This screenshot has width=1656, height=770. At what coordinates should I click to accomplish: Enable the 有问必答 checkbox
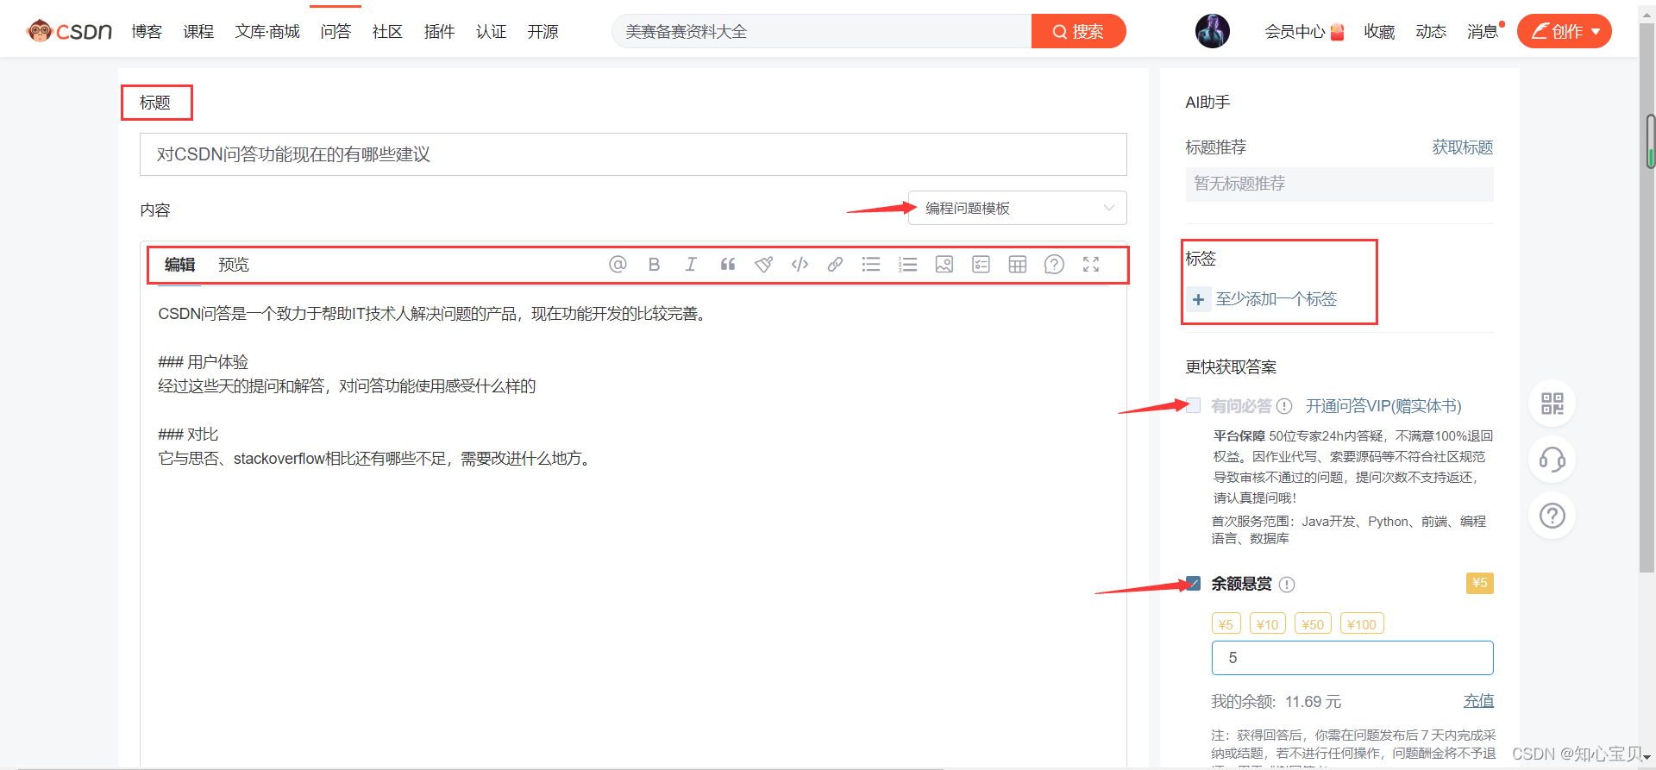(x=1193, y=405)
